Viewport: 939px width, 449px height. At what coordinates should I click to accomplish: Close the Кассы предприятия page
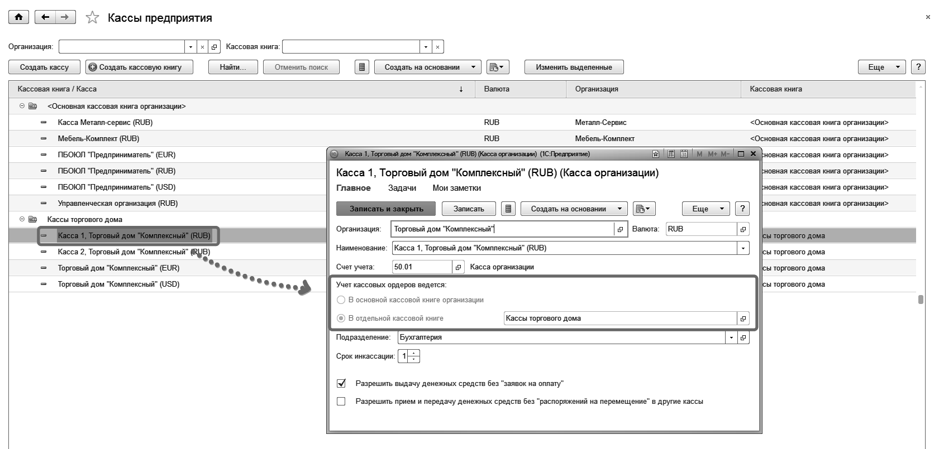point(928,17)
